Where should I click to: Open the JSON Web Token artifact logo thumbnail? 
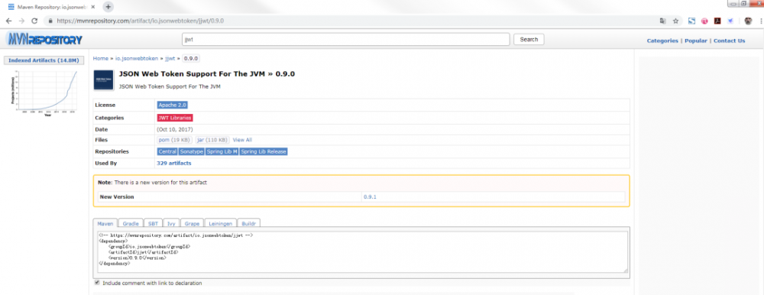click(x=103, y=80)
